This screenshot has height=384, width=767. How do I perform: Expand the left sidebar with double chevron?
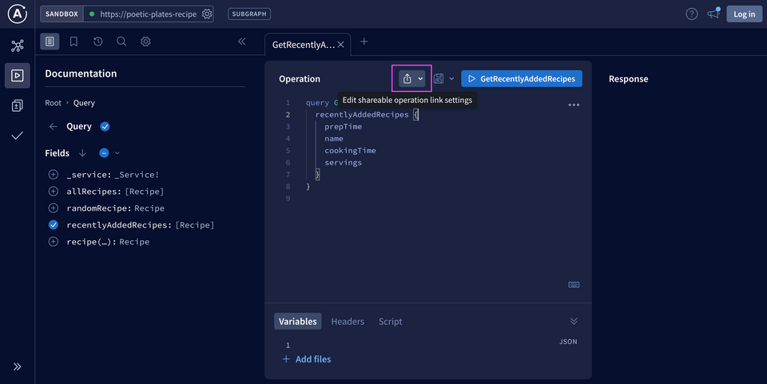pyautogui.click(x=17, y=366)
